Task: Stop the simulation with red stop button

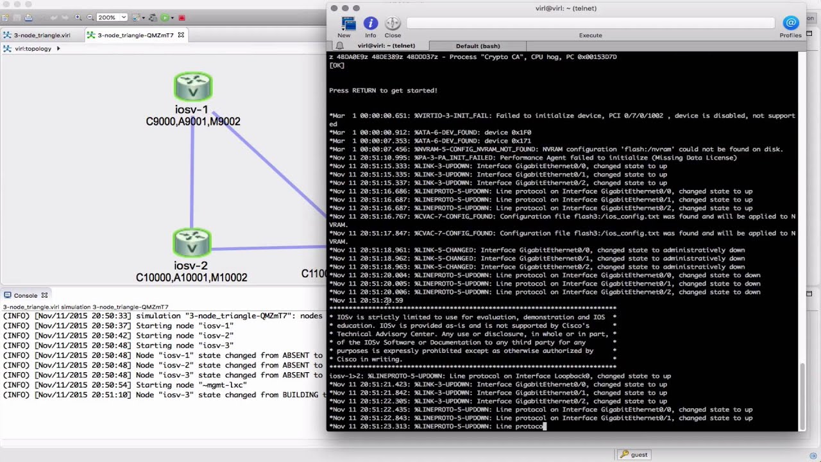Action: pos(182,17)
